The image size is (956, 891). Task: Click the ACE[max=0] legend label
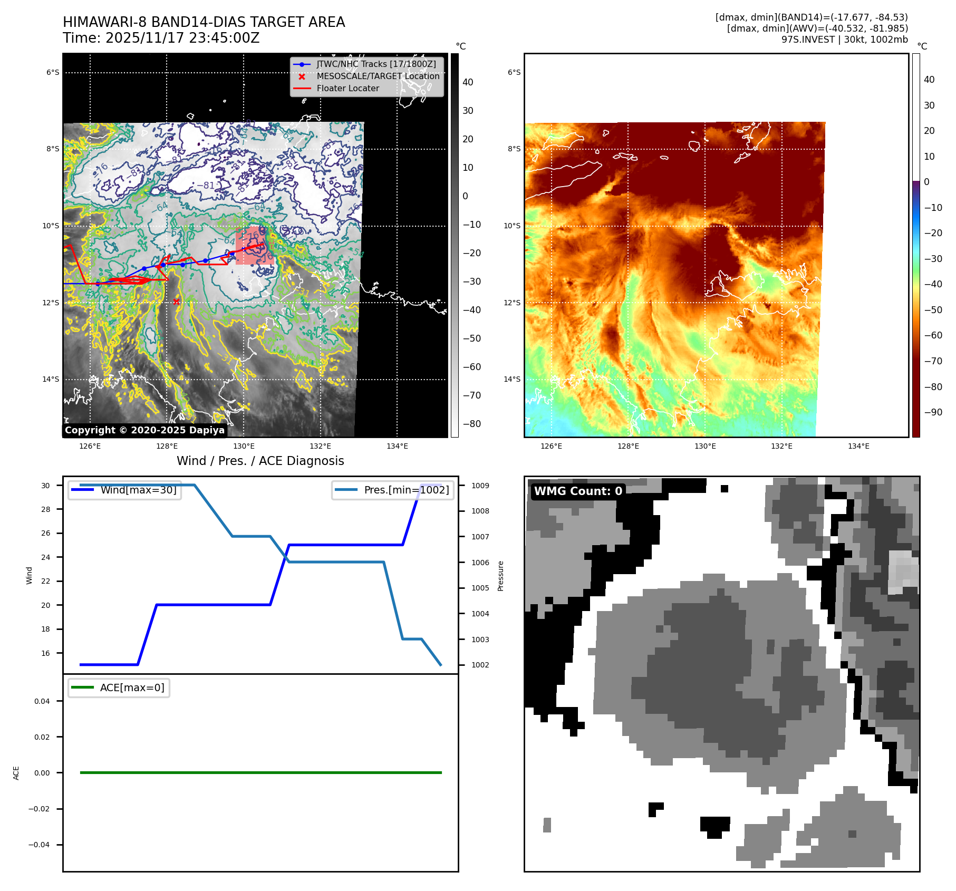point(132,687)
